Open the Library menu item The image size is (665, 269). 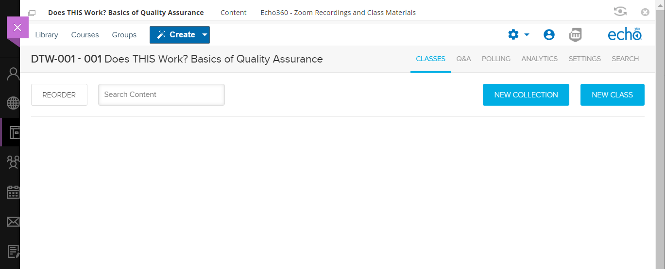point(47,35)
